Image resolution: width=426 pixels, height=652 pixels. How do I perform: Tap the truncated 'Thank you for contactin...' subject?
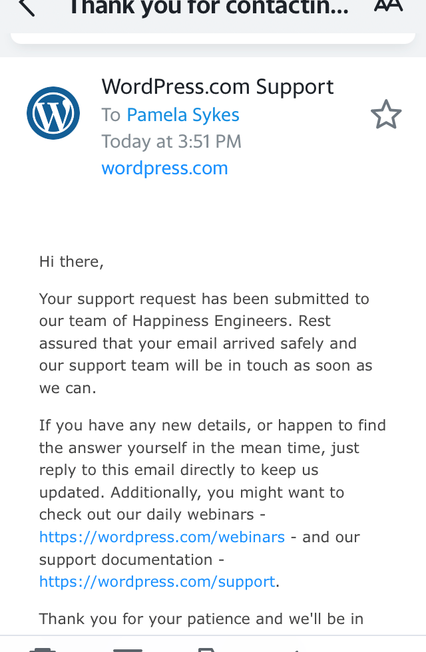pos(208,8)
